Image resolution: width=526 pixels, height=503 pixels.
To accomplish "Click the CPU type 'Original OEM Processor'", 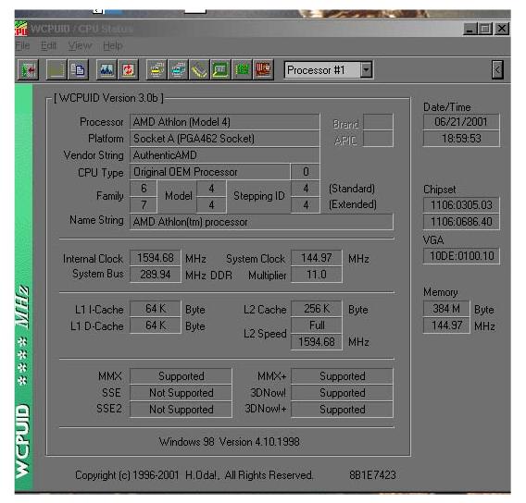I will [x=209, y=172].
